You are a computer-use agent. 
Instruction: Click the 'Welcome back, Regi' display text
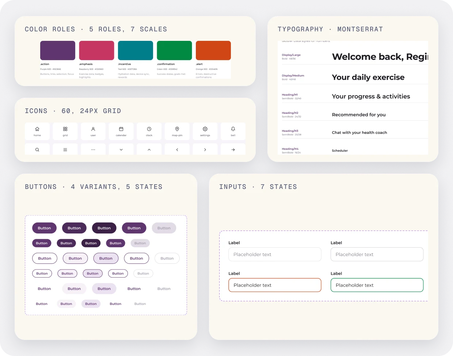[380, 57]
